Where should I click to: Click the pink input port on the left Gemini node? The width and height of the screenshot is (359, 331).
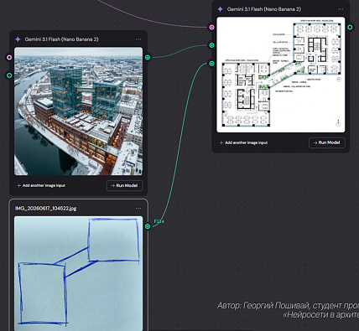9,58
